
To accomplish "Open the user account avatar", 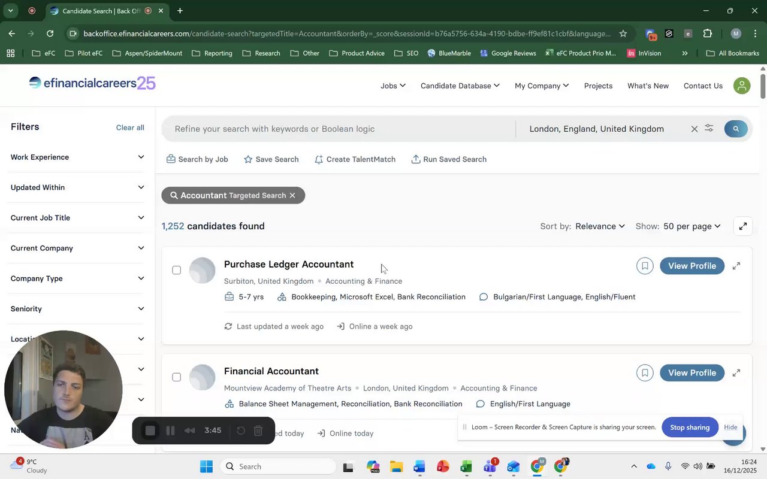I will point(742,86).
